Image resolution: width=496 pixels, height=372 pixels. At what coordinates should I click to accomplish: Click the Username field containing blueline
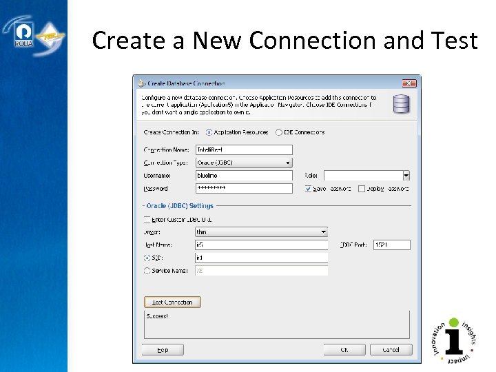[244, 176]
